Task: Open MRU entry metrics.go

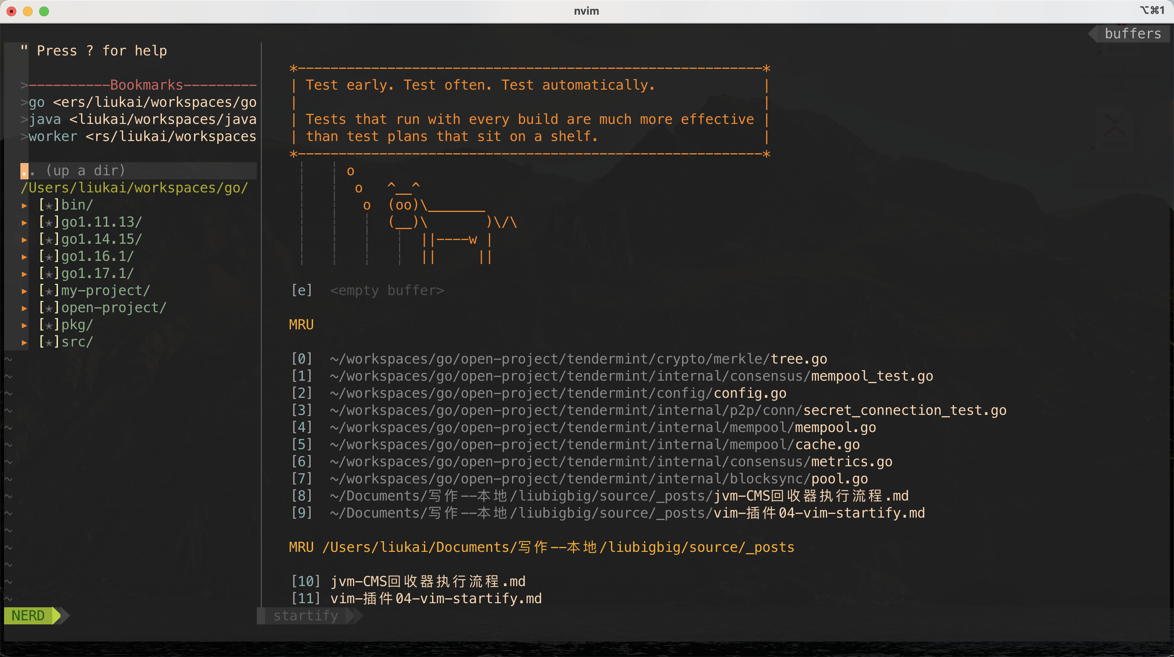Action: (x=592, y=461)
